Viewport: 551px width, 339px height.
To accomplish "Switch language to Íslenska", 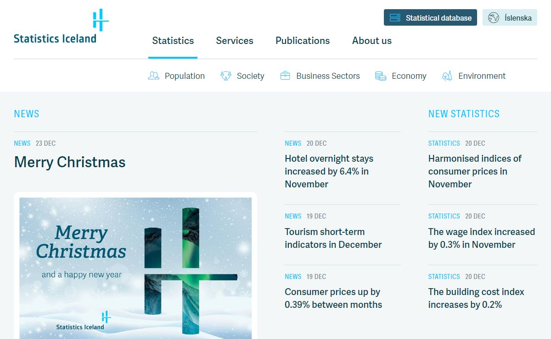I will (x=510, y=18).
